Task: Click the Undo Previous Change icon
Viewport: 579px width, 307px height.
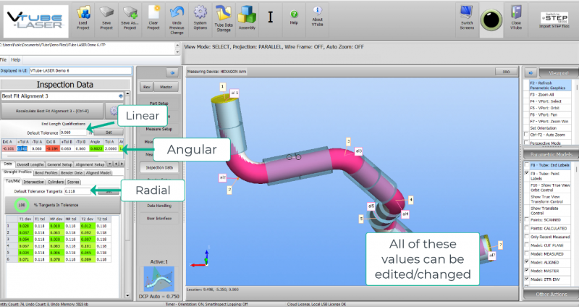Action: click(177, 20)
